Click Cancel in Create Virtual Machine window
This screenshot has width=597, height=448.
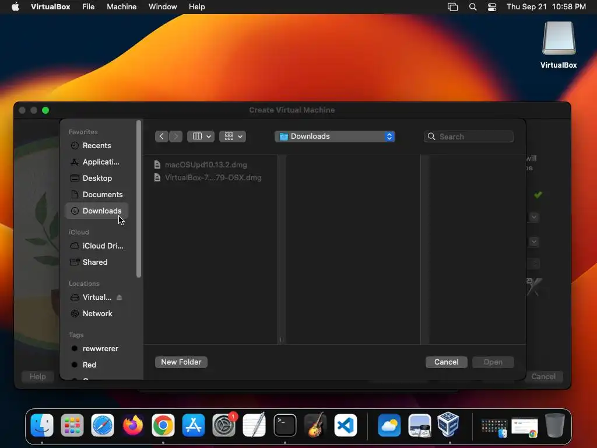543,377
